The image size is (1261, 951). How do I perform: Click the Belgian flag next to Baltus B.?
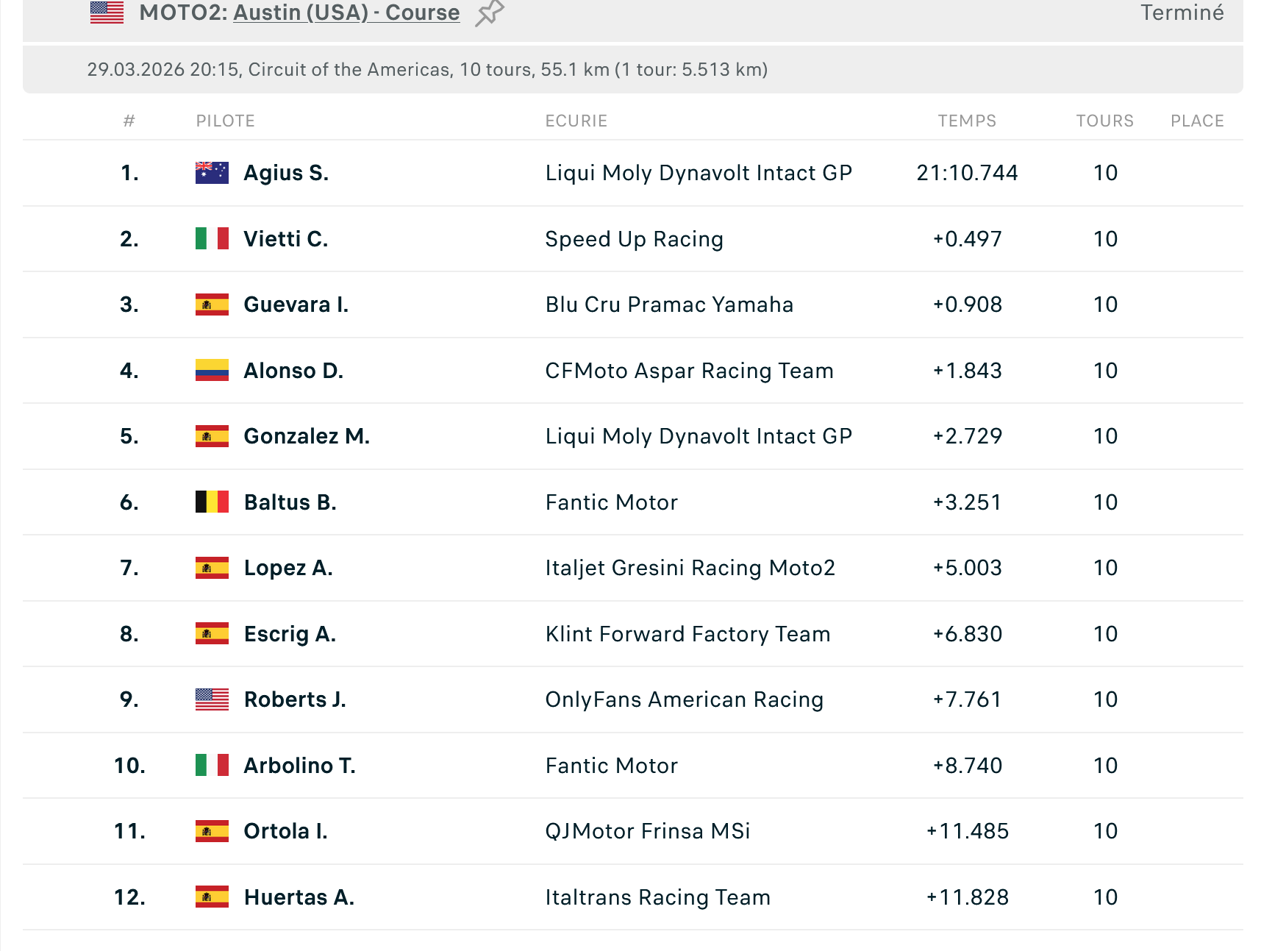click(212, 502)
